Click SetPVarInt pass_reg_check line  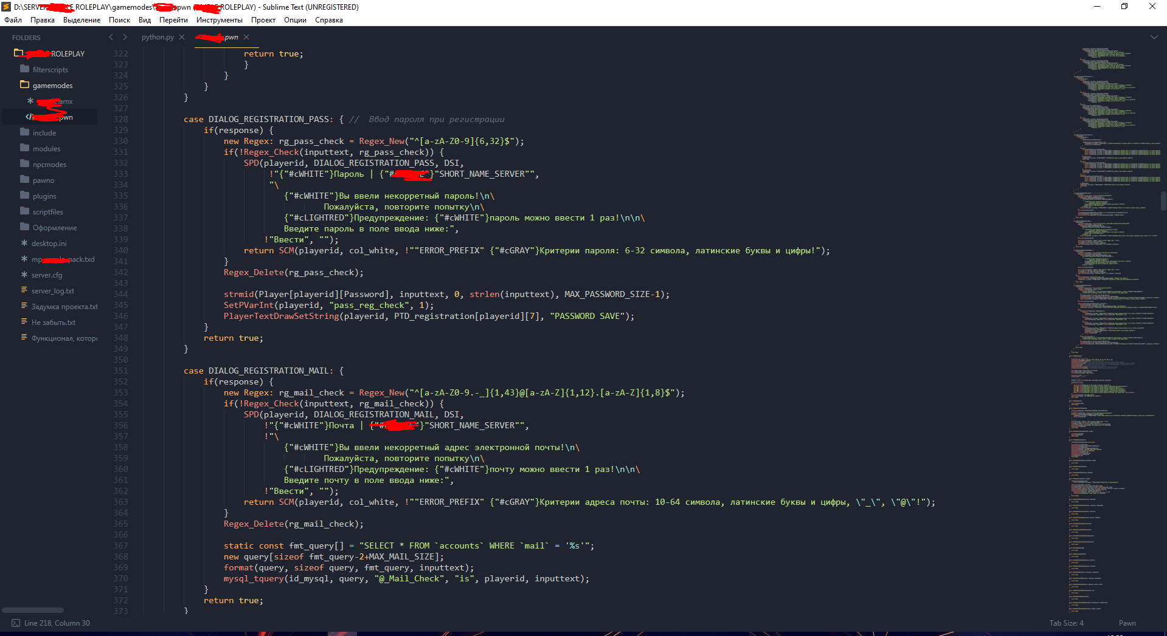tap(328, 305)
